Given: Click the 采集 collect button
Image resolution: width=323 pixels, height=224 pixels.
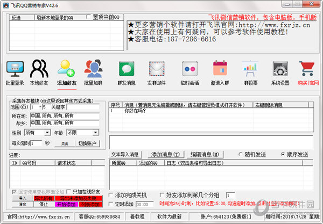Looking at the screenshot, I should point(65,143).
